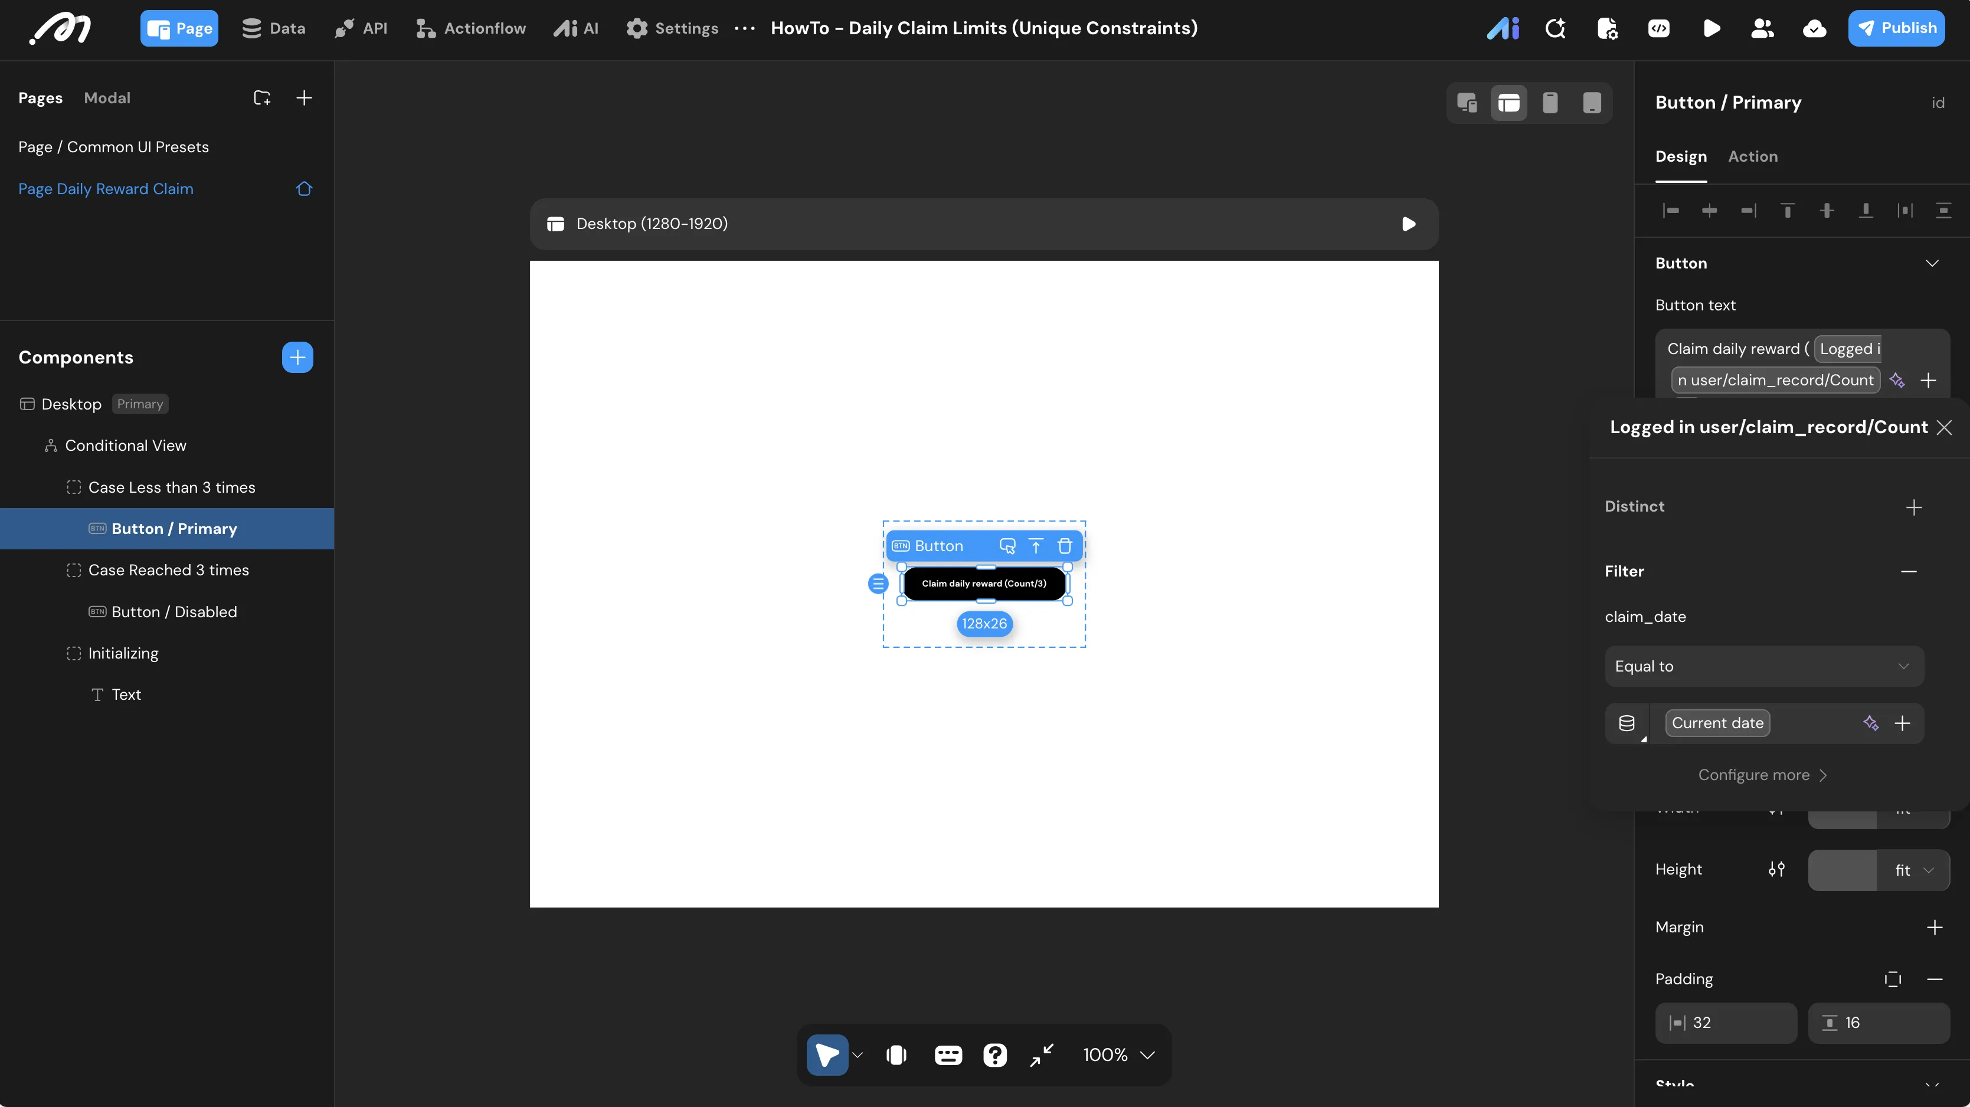Open the Settings tab
The width and height of the screenshot is (1970, 1107).
click(672, 28)
